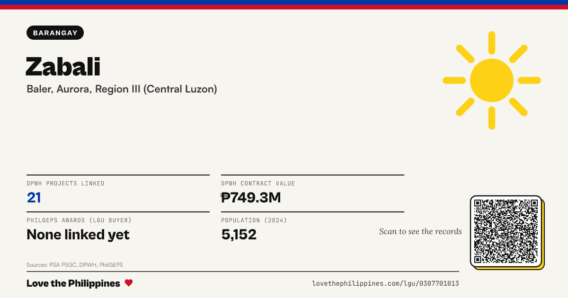The width and height of the screenshot is (568, 298).
Task: Select the None linked yet text
Action: (78, 234)
